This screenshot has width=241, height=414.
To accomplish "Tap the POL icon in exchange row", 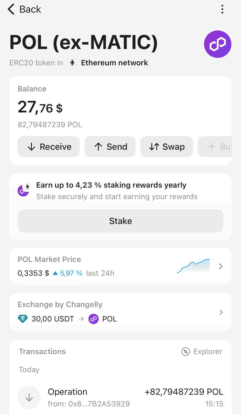I will pyautogui.click(x=93, y=319).
